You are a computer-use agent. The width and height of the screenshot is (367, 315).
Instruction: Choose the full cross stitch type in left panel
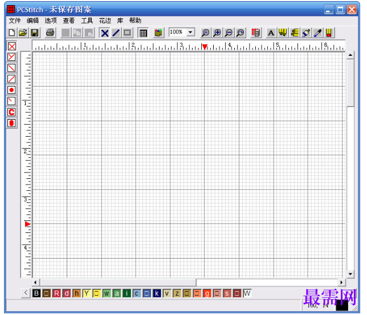pos(12,46)
